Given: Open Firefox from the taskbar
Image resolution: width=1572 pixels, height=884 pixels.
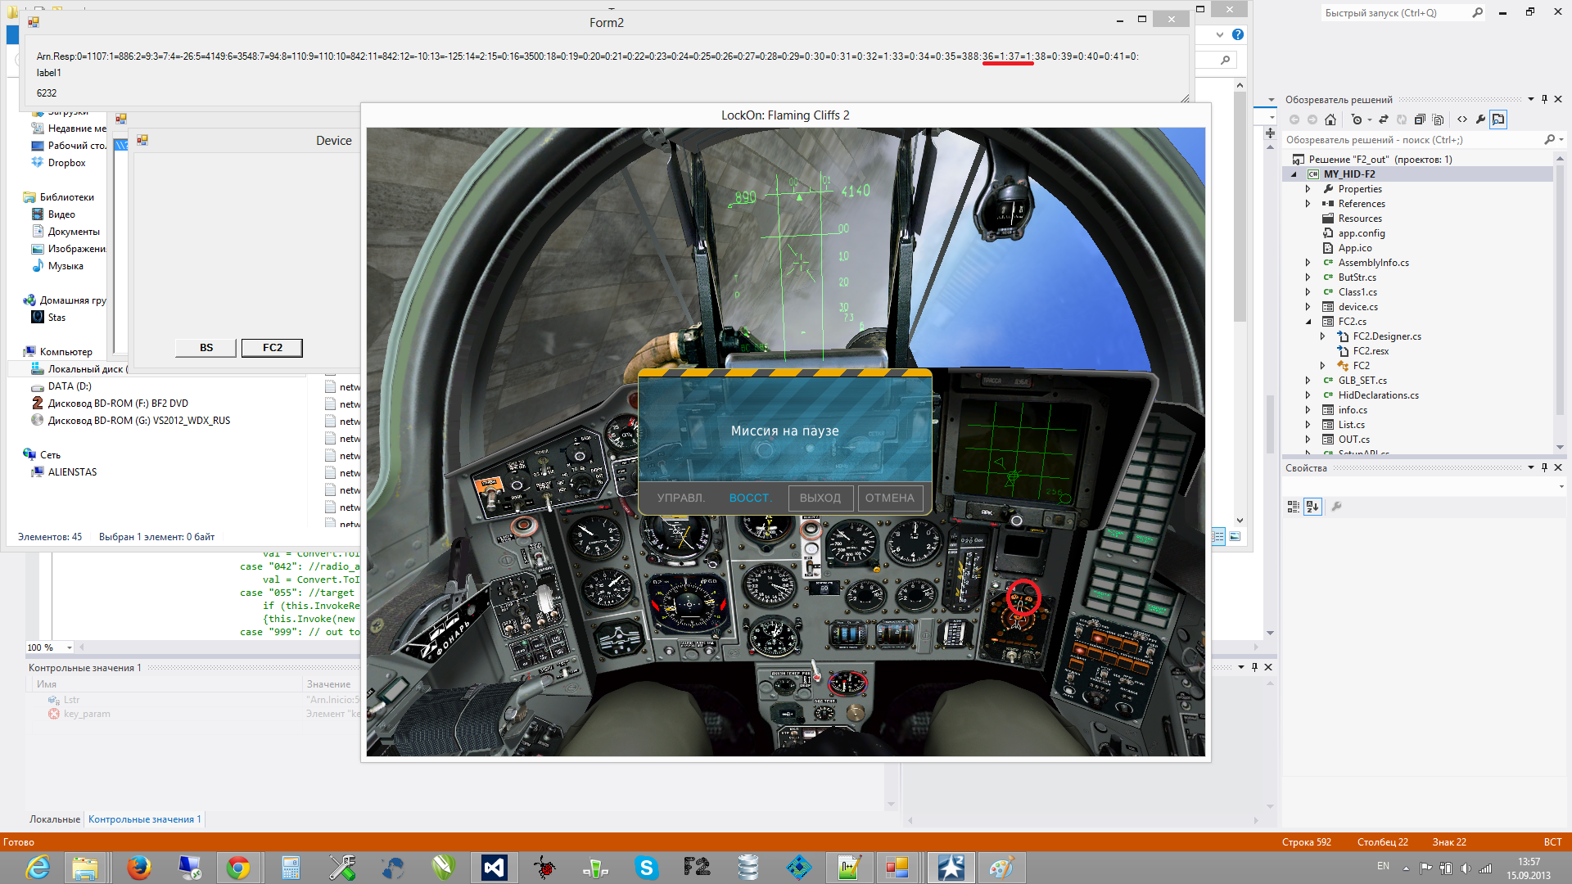Looking at the screenshot, I should (138, 868).
